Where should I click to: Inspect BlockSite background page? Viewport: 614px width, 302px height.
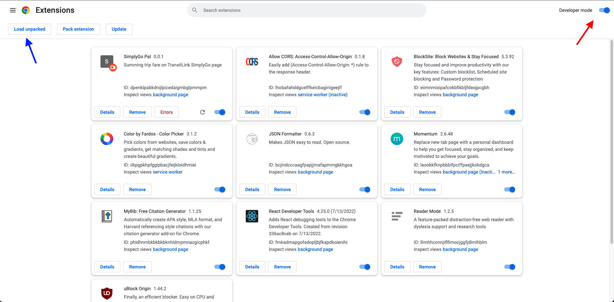tap(460, 95)
